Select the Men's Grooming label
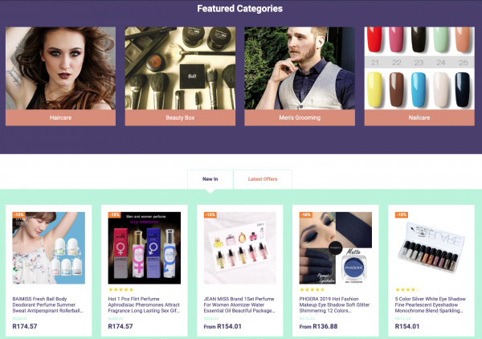 (x=300, y=118)
